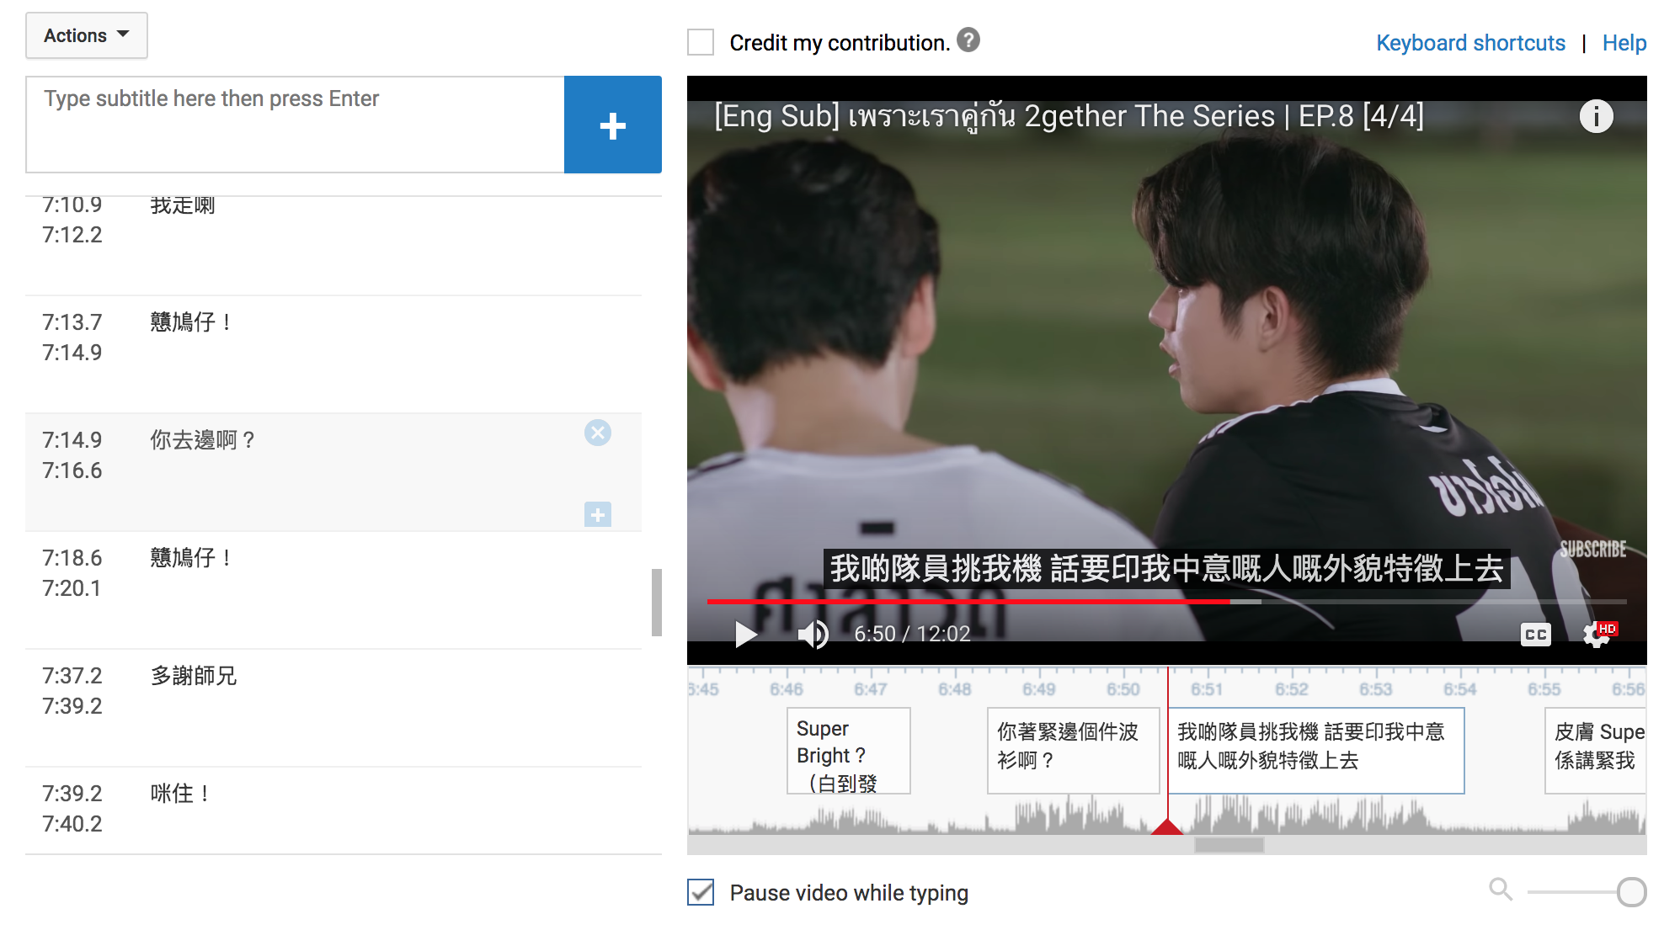Open the Actions dropdown menu
1680x946 pixels.
click(x=87, y=35)
